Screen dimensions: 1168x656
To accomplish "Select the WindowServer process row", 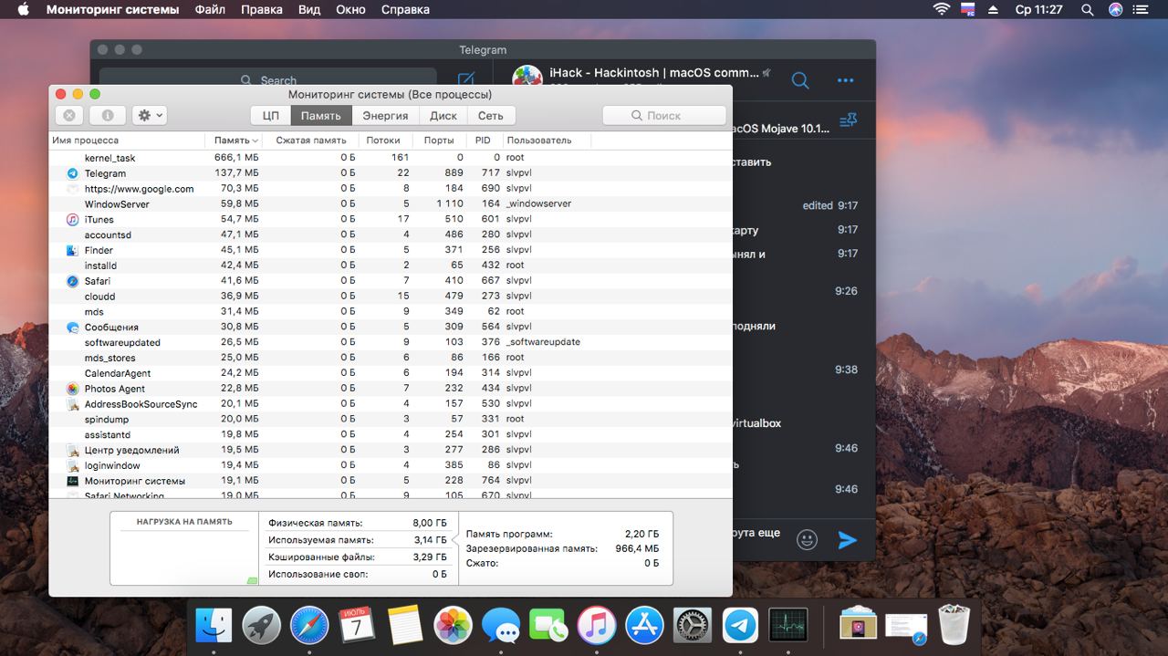I will coord(391,203).
